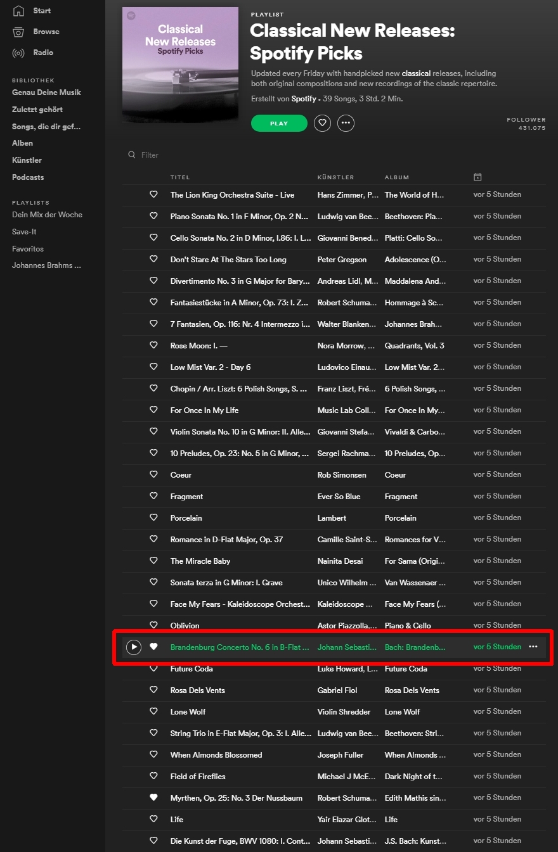Save playlist with heart button beside Play
The image size is (558, 852).
pos(322,124)
